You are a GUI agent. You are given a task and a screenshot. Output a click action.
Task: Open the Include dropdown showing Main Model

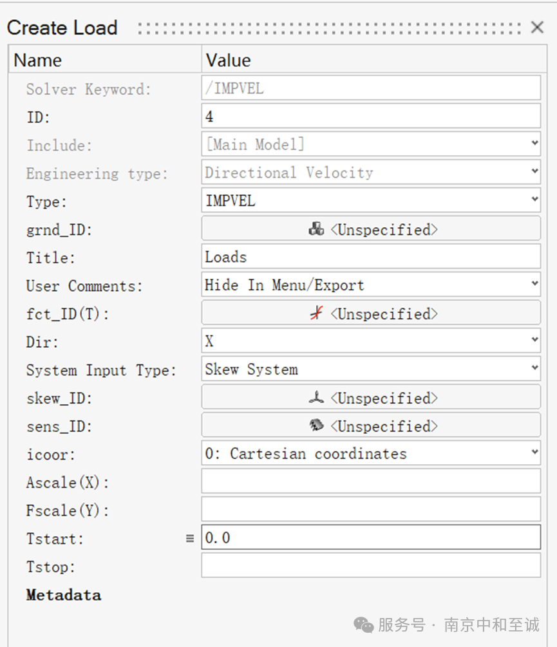coord(371,144)
